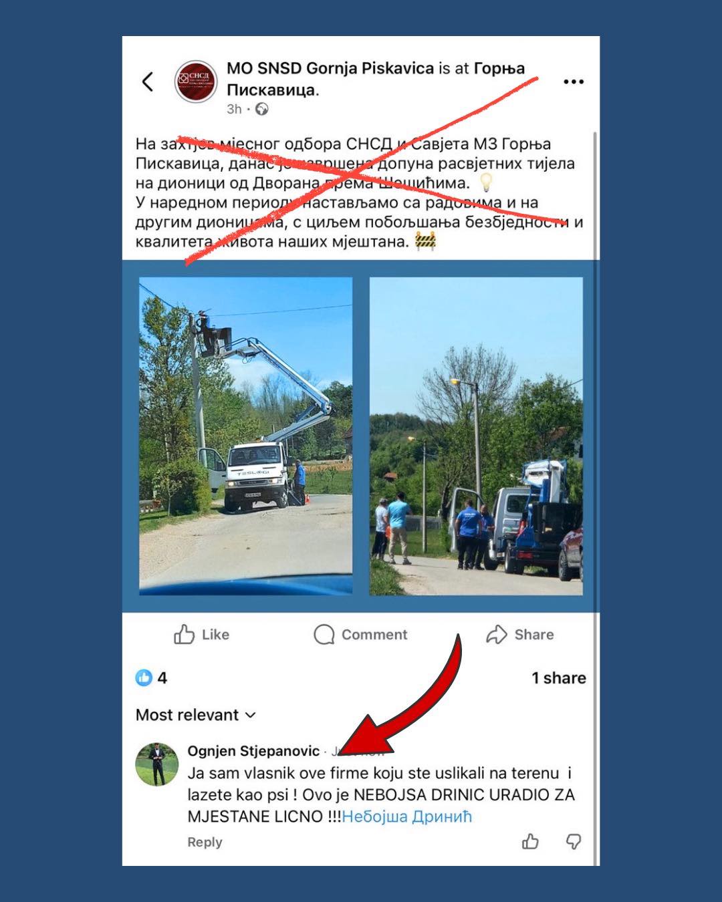The width and height of the screenshot is (722, 902).
Task: Click the globe public audience icon
Action: [262, 109]
